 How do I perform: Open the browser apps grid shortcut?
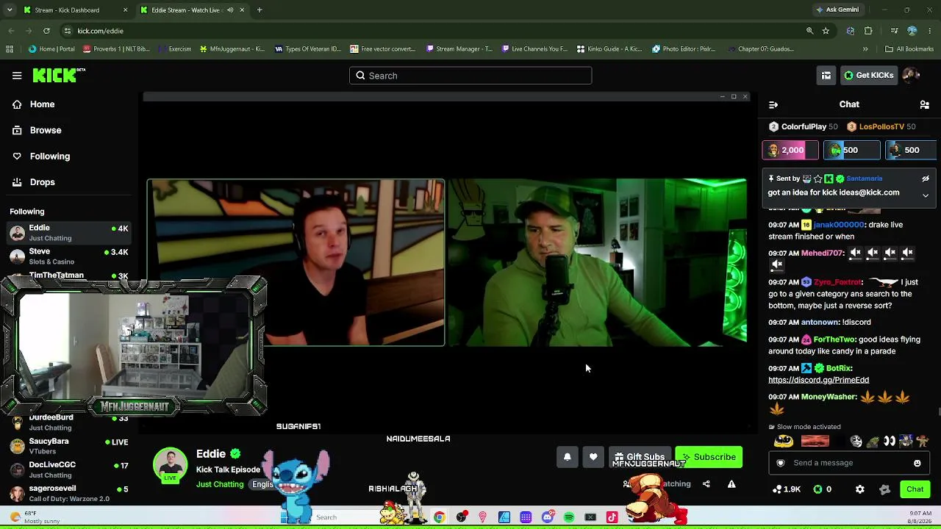point(10,49)
